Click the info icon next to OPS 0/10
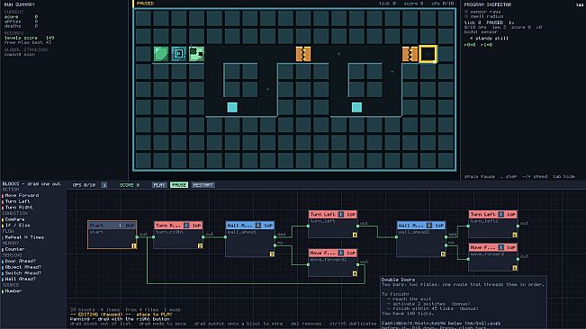 click(104, 185)
